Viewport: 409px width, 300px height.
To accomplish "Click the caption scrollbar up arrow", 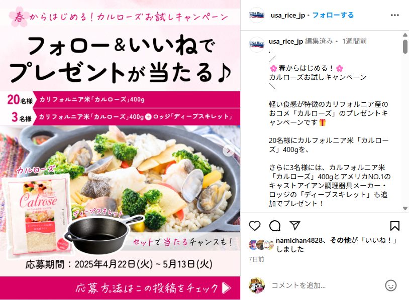I will (405, 35).
